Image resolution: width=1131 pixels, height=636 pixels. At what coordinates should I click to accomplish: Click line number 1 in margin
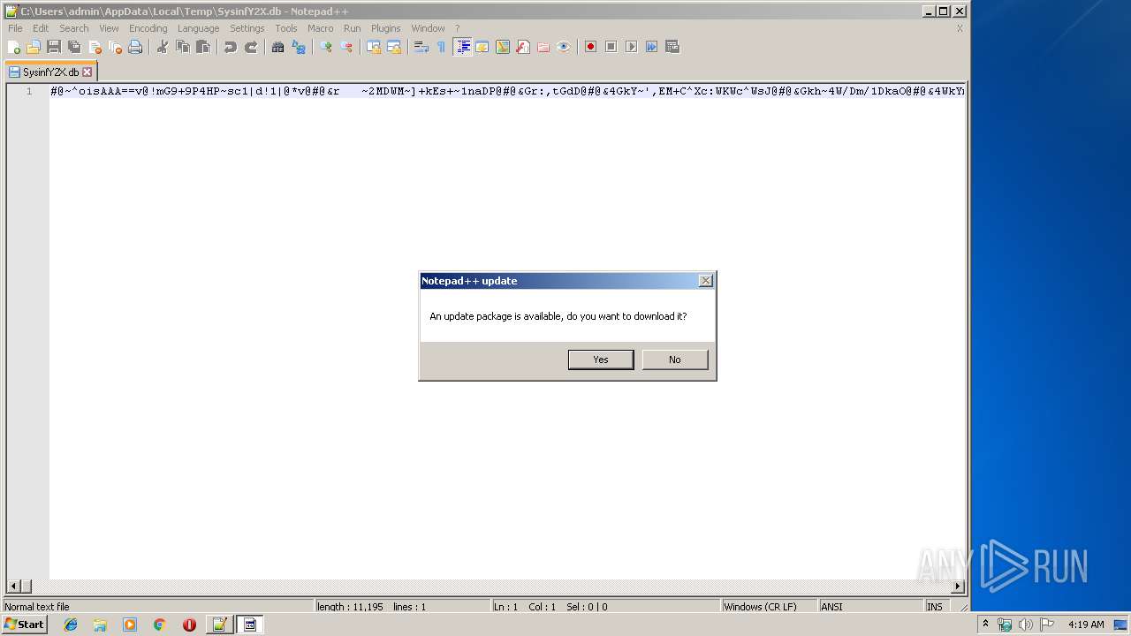29,91
